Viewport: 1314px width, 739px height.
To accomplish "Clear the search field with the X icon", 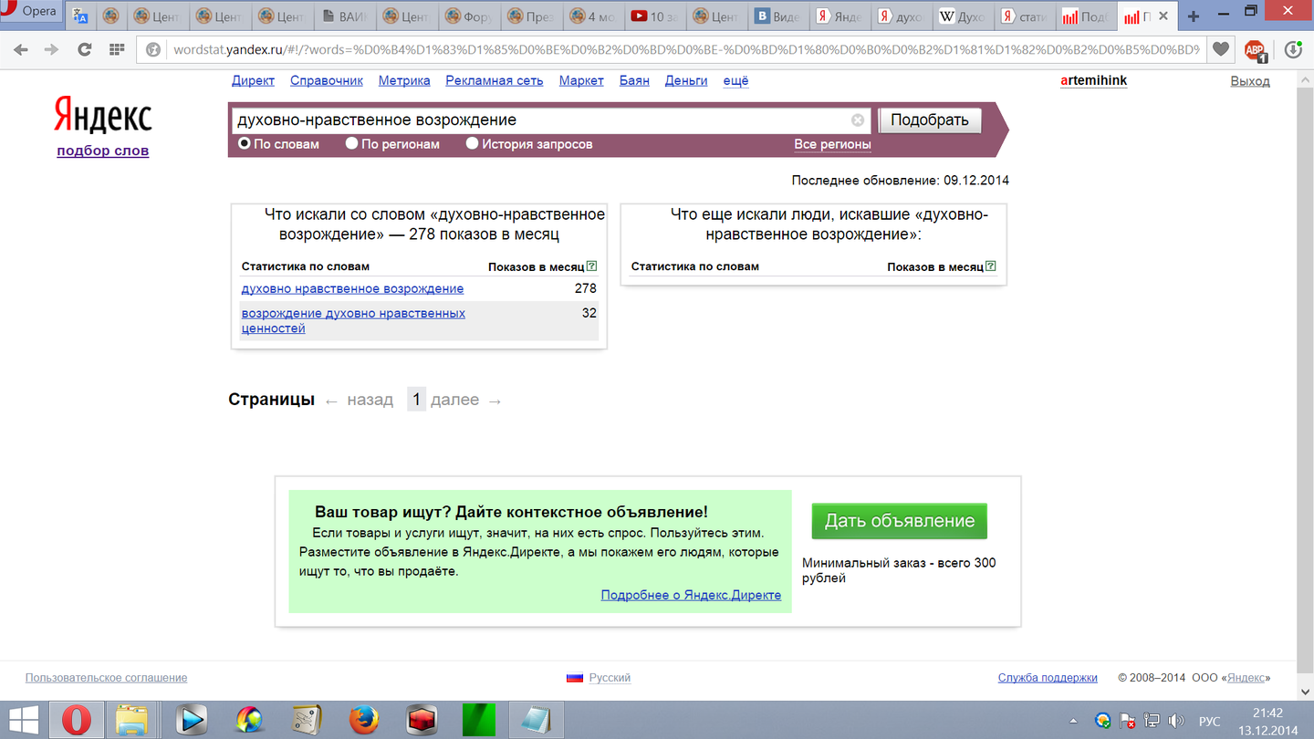I will pyautogui.click(x=858, y=120).
